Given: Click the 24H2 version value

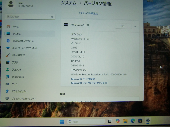Looking at the screenshot, I should click(x=74, y=48).
